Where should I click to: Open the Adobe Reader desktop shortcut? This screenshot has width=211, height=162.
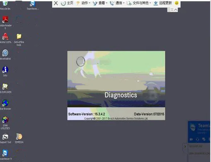[5, 22]
